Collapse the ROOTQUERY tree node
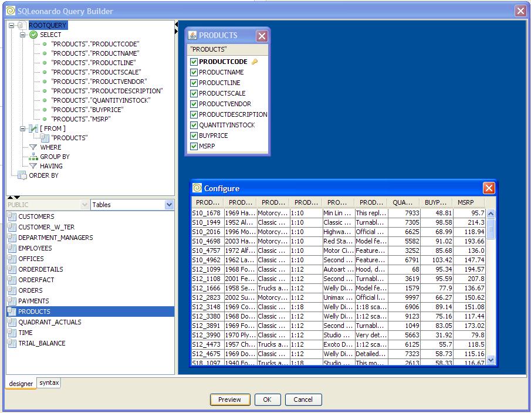Image resolution: width=531 pixels, height=413 pixels. coord(12,25)
